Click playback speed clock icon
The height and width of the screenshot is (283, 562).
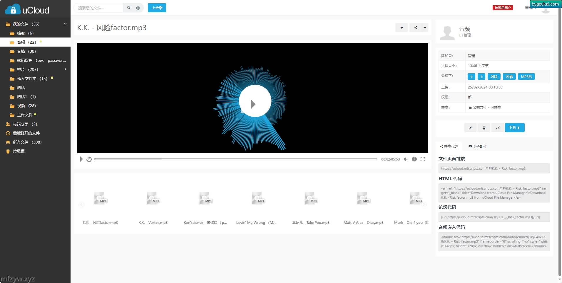pyautogui.click(x=414, y=159)
